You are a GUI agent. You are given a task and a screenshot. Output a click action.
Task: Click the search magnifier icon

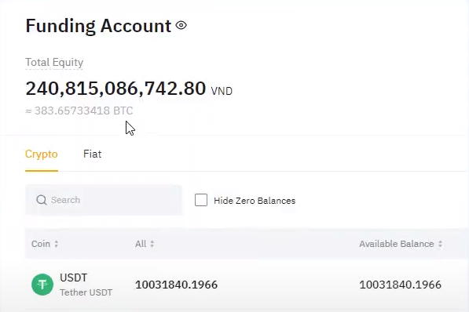42,200
